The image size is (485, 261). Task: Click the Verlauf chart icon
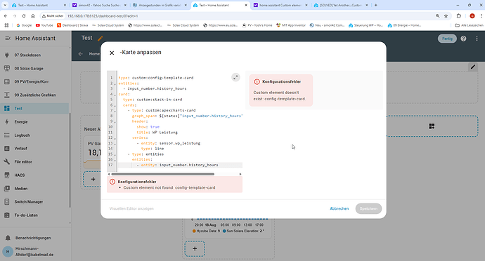tap(7, 148)
